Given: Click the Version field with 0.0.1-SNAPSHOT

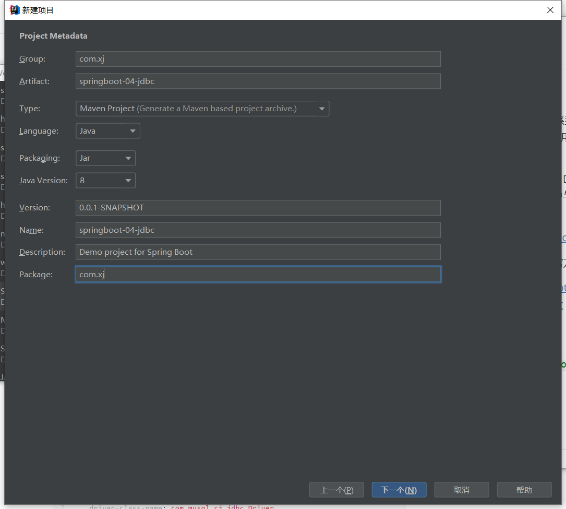Looking at the screenshot, I should [258, 208].
